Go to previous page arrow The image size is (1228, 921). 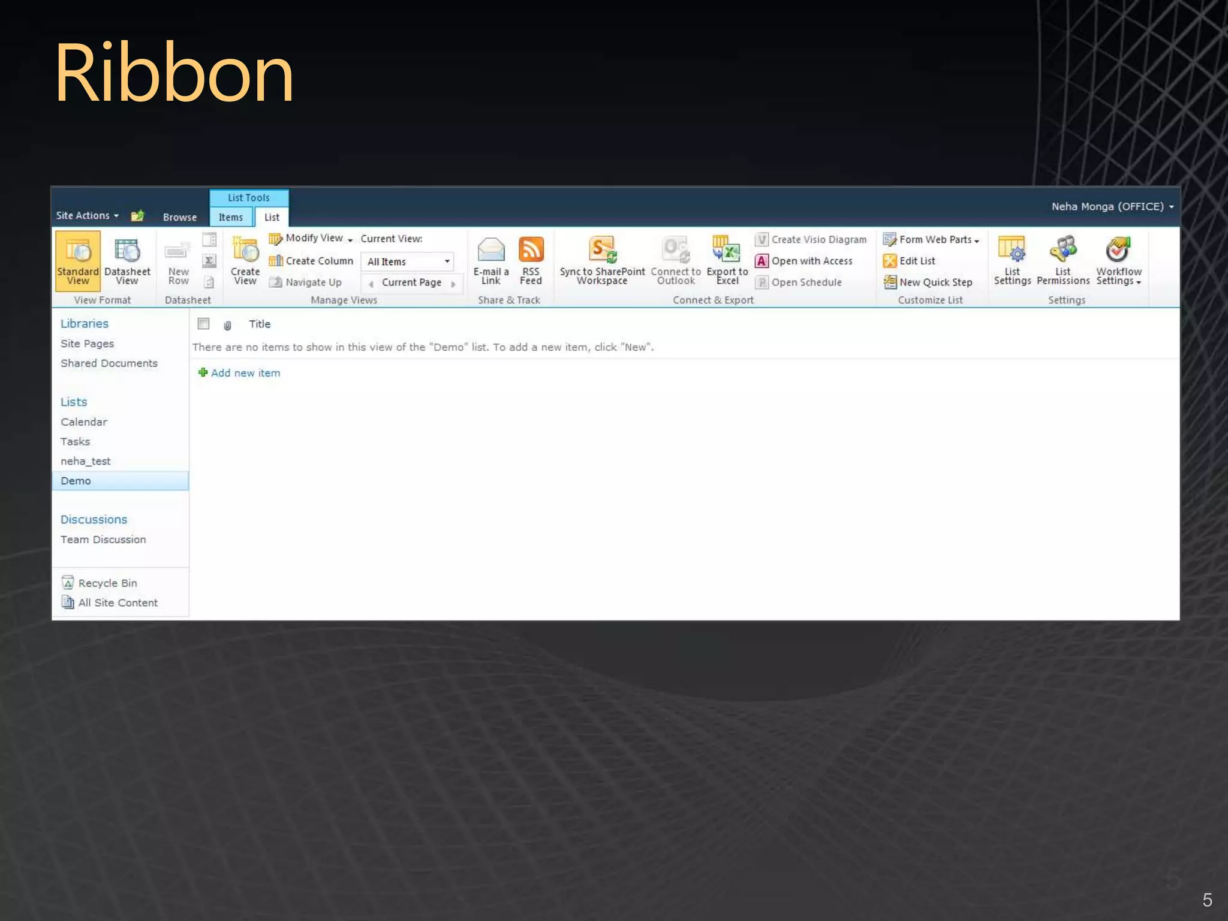coord(371,284)
